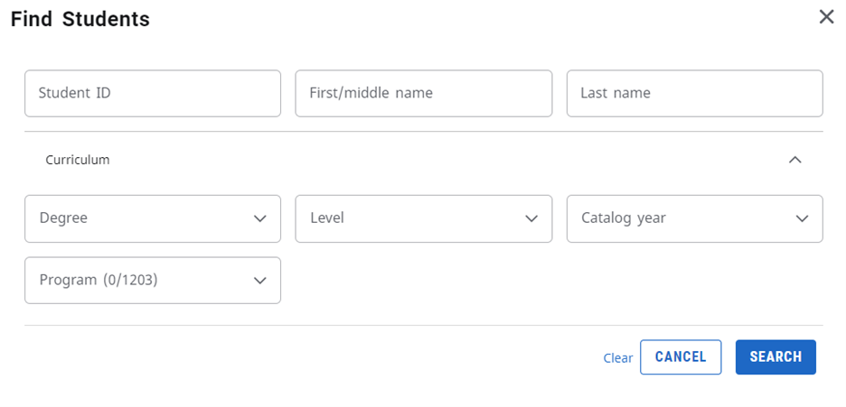Run the query with the SEARCH button

(775, 357)
